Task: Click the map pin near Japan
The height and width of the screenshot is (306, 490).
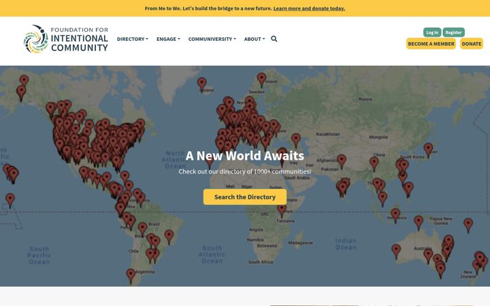Action: (428, 150)
